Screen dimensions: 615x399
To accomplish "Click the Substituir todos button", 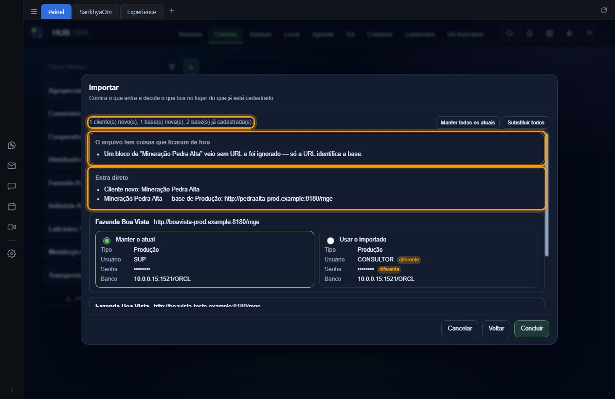I will click(x=526, y=122).
